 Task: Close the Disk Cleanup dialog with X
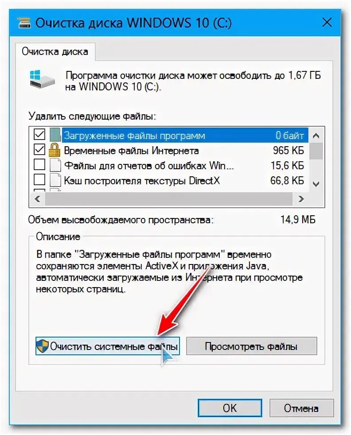coord(327,23)
